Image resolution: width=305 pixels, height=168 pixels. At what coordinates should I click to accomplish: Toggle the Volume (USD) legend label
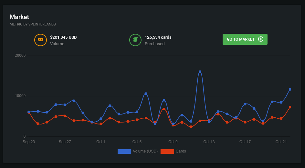[145, 151]
